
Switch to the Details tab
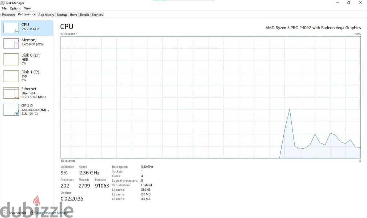[84, 15]
